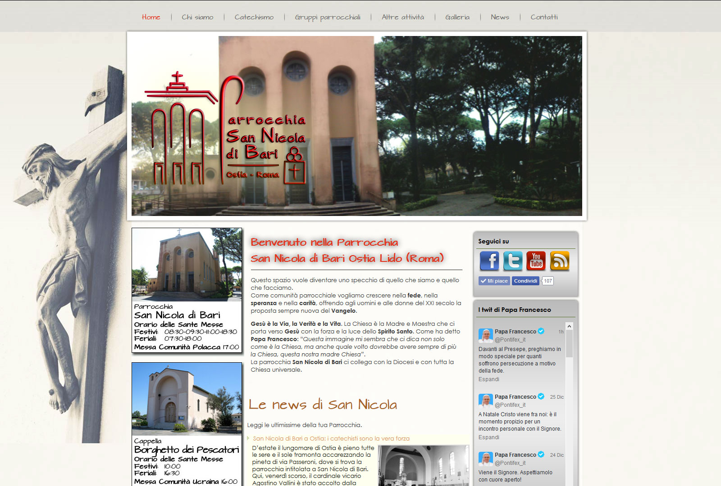Click the '24 Dic' tweet timestamp
This screenshot has height=486, width=721.
[x=557, y=455]
